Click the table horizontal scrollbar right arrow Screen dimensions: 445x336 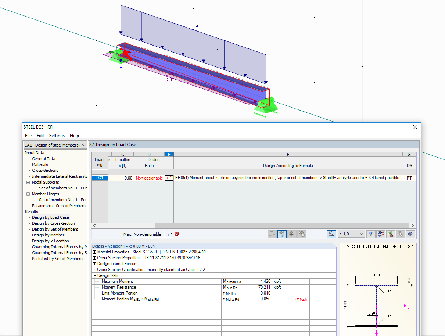[413, 225]
